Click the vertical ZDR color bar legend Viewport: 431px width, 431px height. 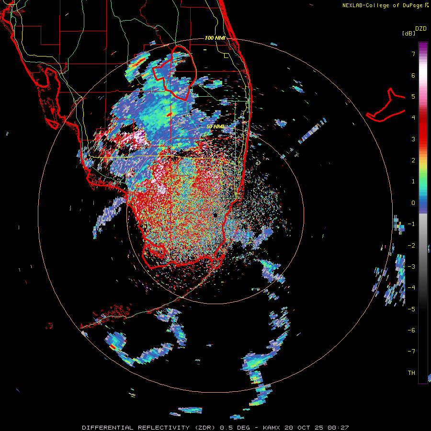pos(423,213)
